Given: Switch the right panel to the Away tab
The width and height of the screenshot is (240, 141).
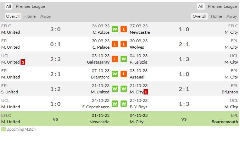Looking at the screenshot, I should point(231,16).
